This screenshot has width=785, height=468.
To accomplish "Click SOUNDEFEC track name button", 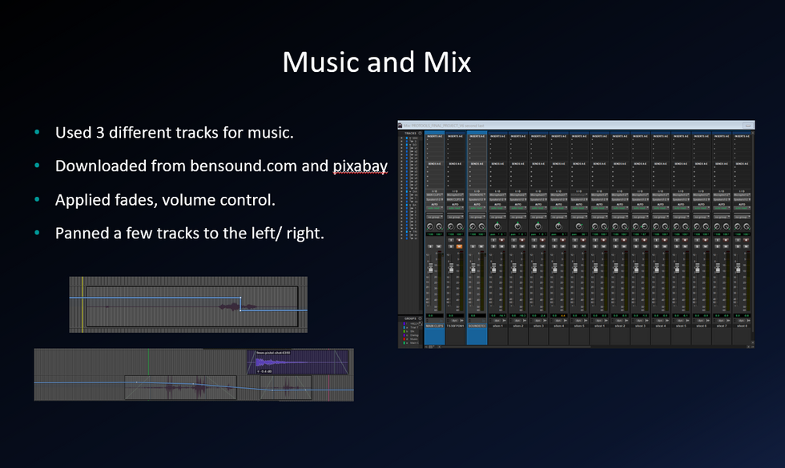I will tap(477, 326).
